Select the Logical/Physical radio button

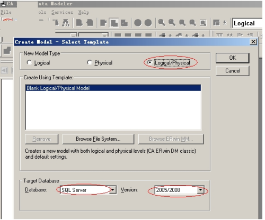click(149, 62)
